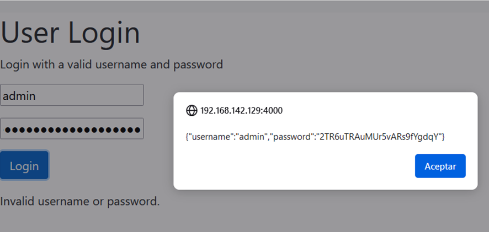Click the User Login page heading
489x232 pixels.
pyautogui.click(x=70, y=33)
